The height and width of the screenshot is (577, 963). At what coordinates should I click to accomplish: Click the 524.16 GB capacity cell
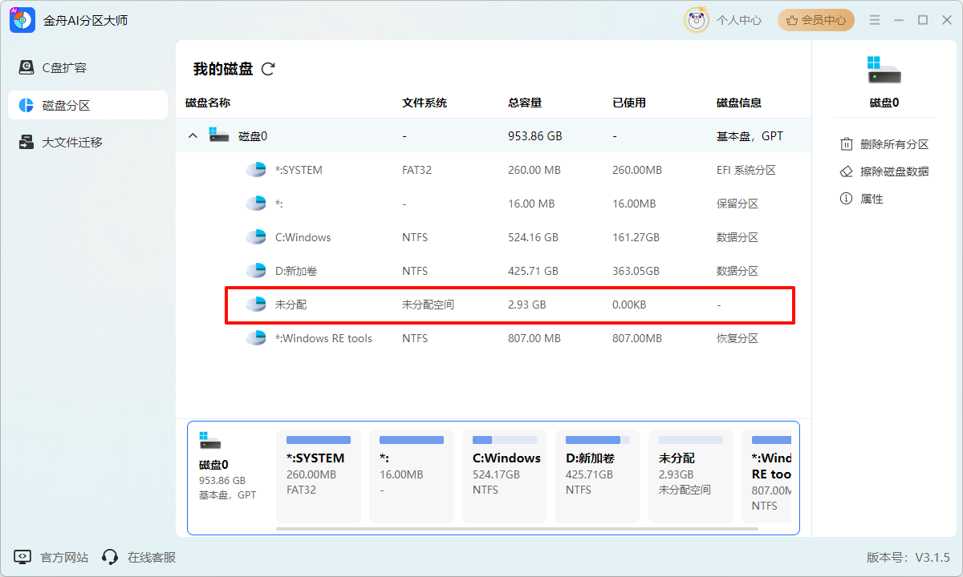533,237
